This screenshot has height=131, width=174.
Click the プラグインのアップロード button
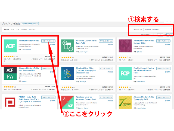[x=30, y=24]
